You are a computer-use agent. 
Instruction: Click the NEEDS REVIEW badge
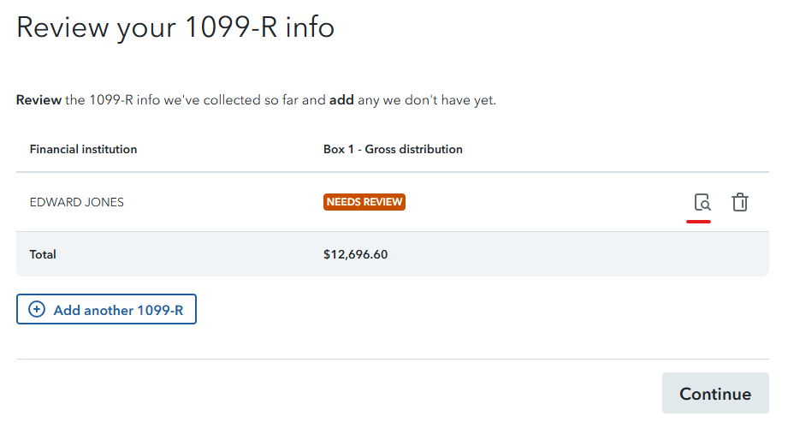tap(364, 203)
